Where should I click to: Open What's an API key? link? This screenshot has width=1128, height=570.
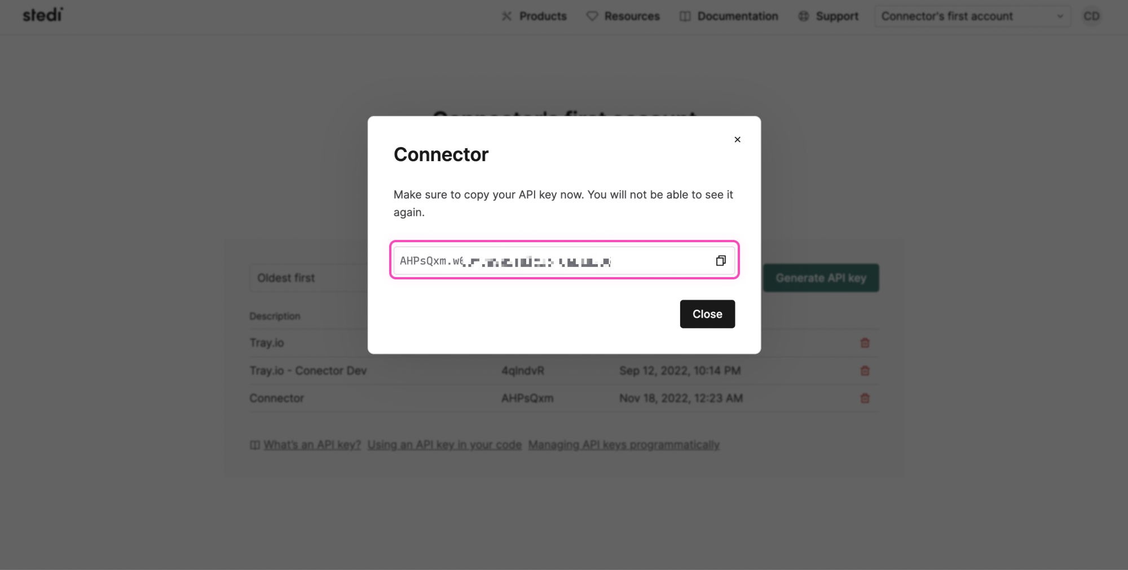point(311,445)
